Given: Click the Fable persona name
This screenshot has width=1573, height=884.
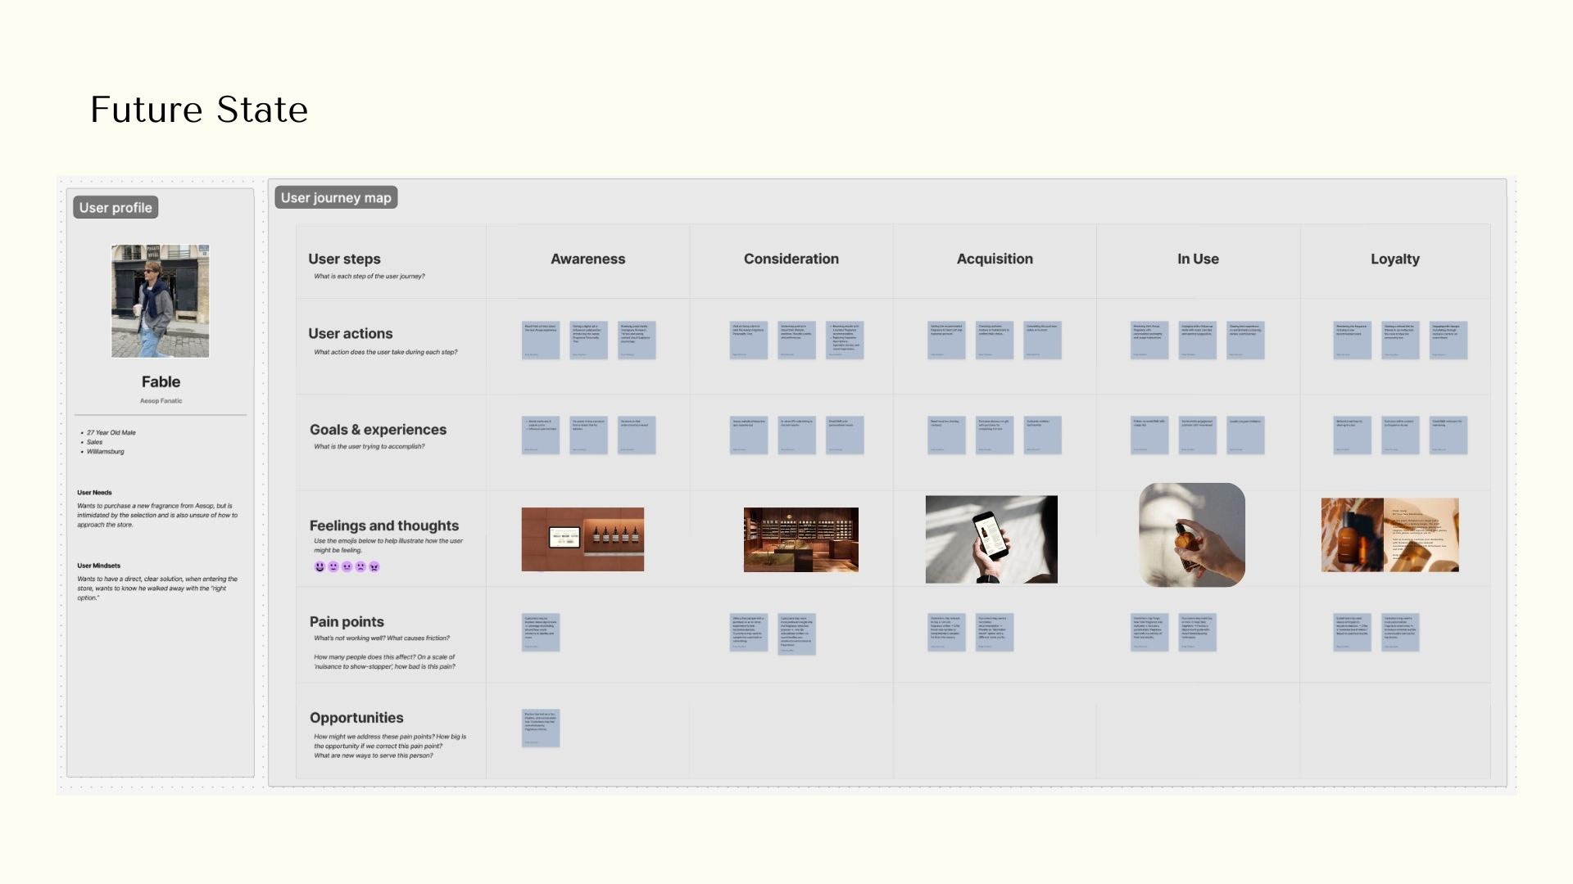Looking at the screenshot, I should click(161, 381).
